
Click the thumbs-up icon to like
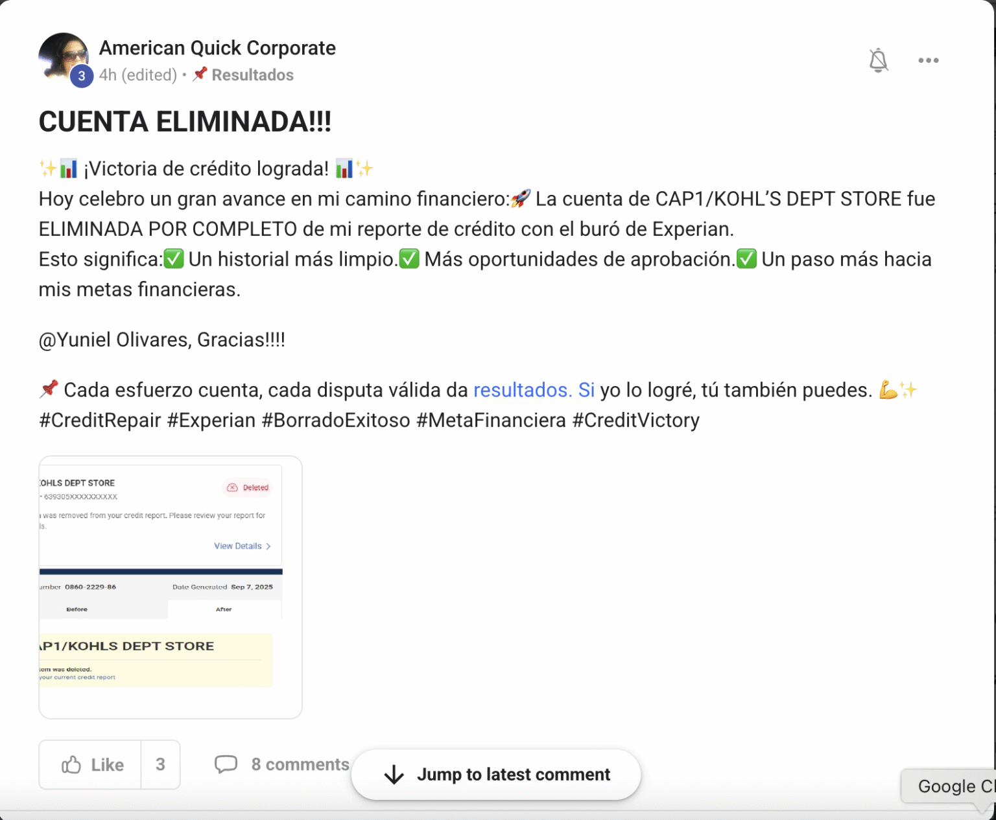pyautogui.click(x=71, y=765)
